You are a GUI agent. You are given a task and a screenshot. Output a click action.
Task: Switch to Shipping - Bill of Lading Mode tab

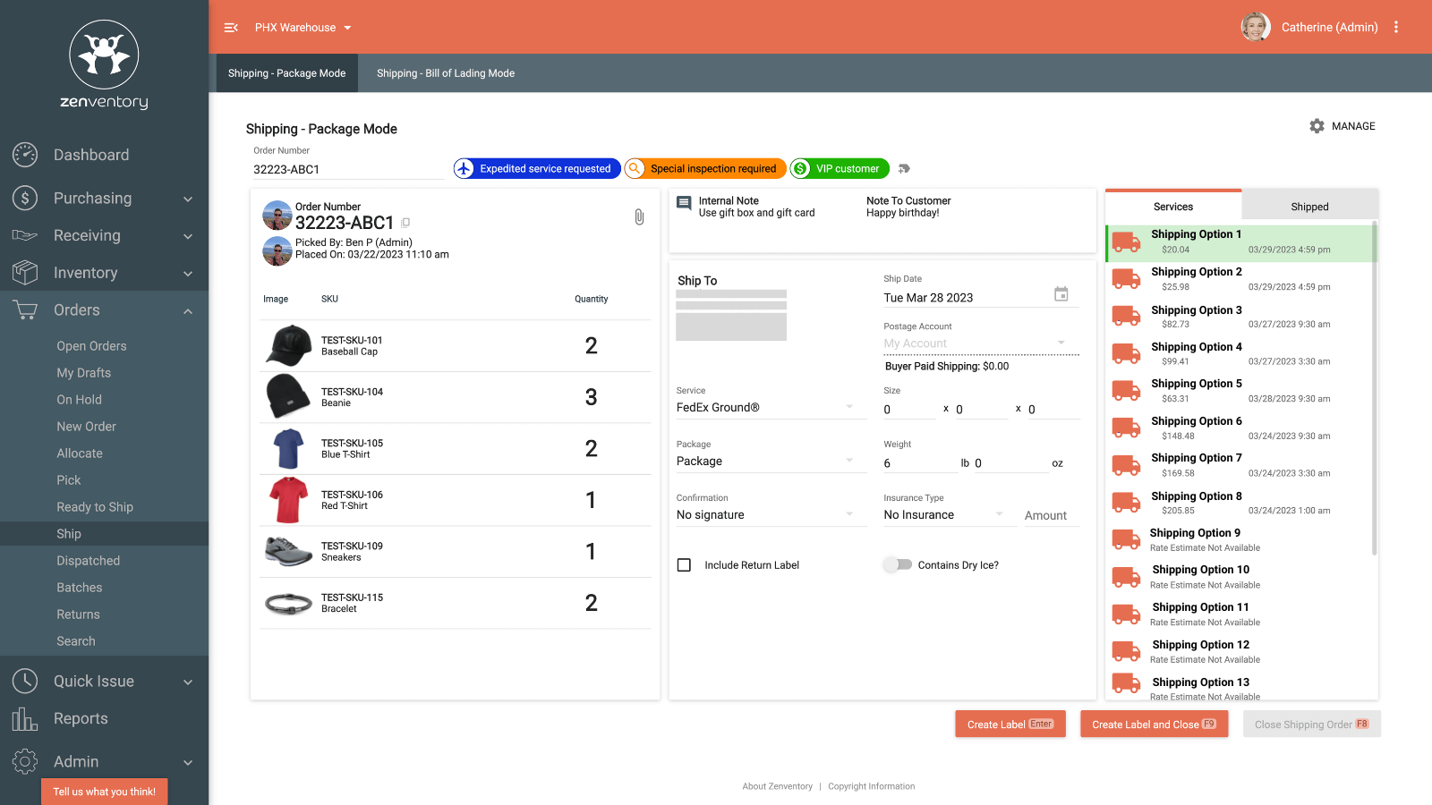(x=446, y=73)
